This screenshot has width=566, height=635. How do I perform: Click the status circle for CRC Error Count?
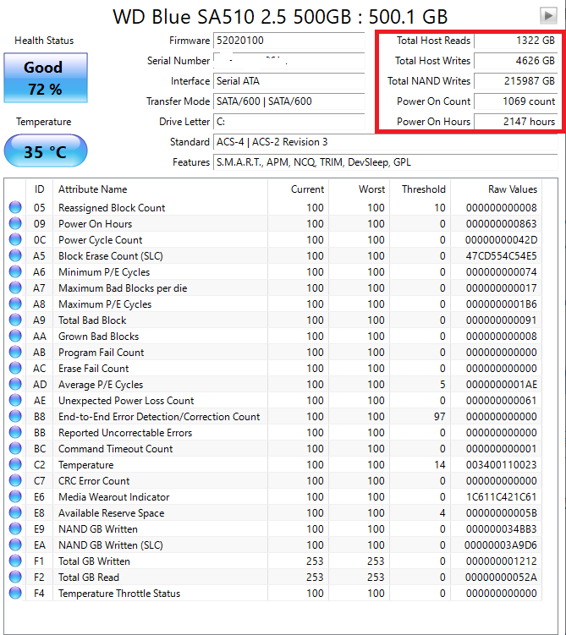pyautogui.click(x=15, y=481)
